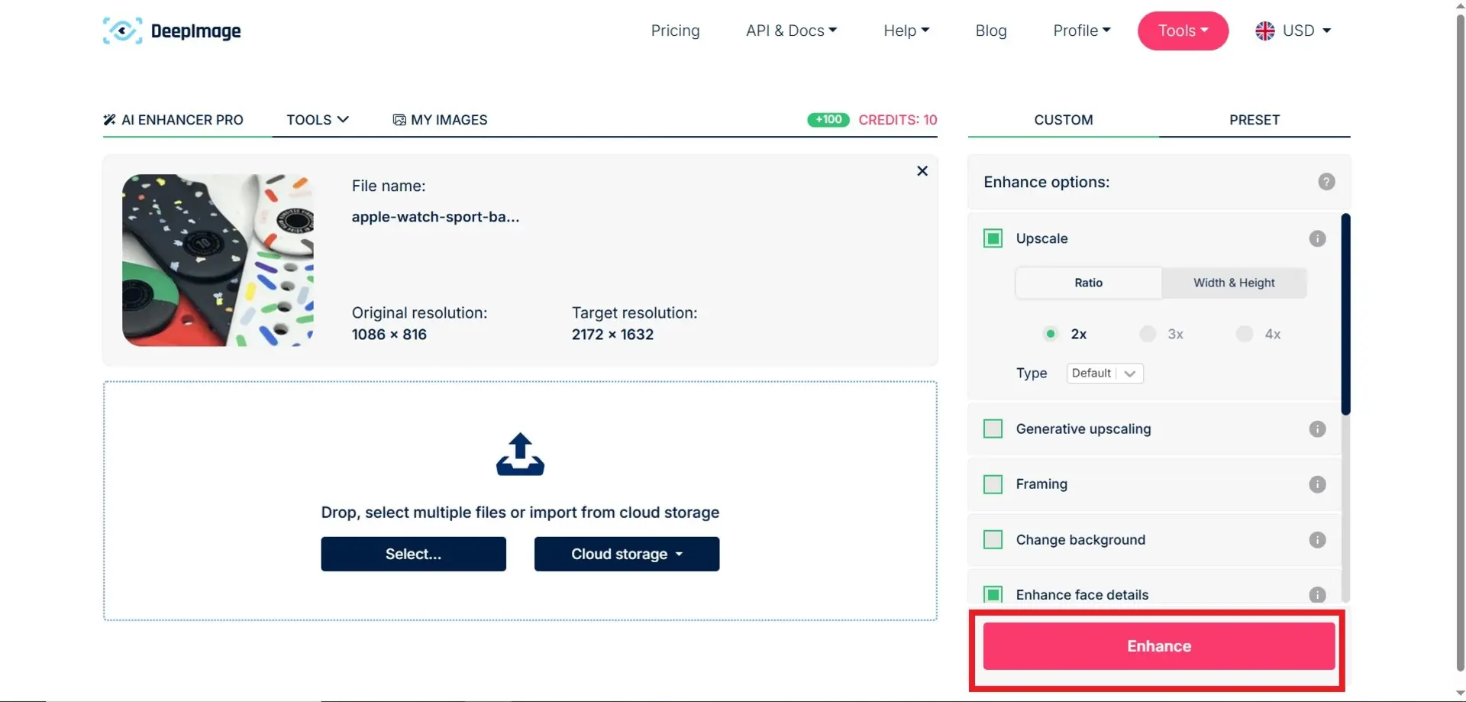Open help question mark beside Enhance options
The width and height of the screenshot is (1466, 702).
(1326, 182)
